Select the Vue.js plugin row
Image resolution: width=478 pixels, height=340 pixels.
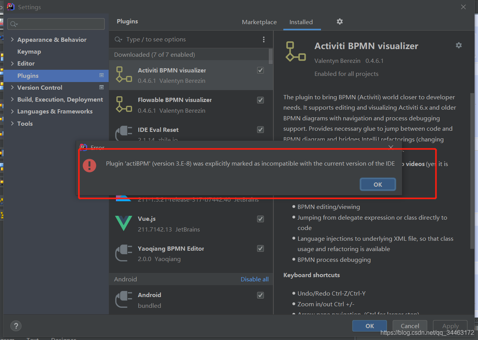191,224
